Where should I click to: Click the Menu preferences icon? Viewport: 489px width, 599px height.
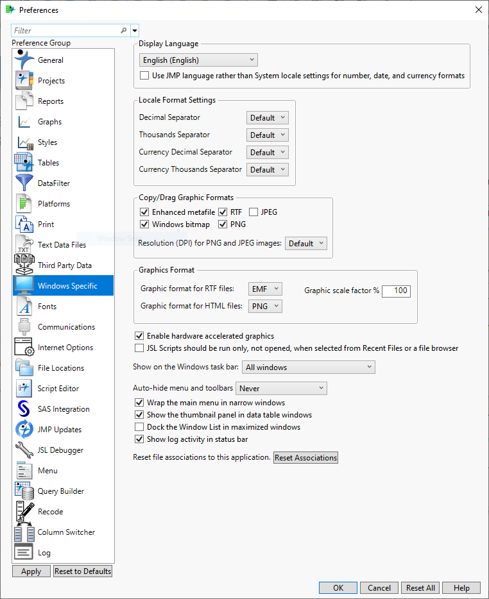pos(24,470)
